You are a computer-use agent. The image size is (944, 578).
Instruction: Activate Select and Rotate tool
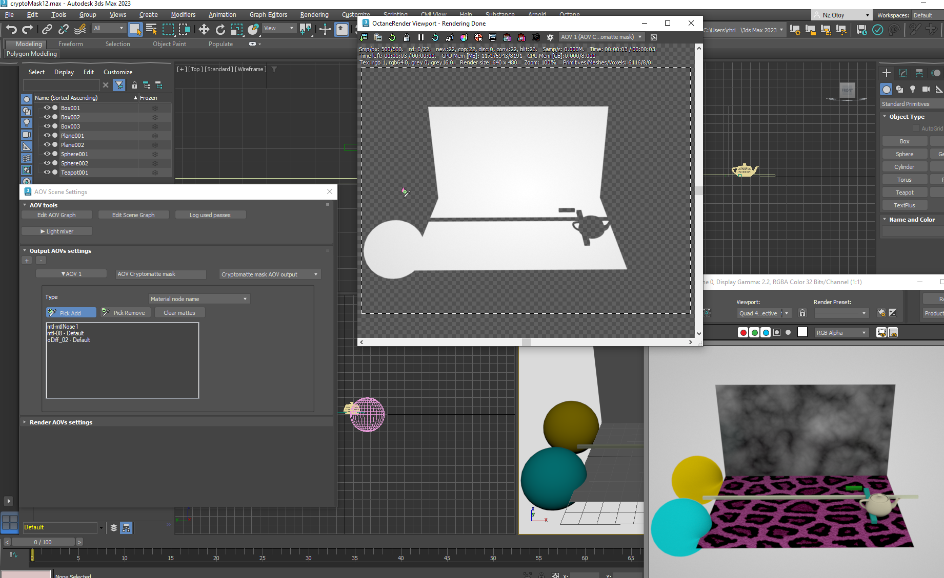coord(220,29)
